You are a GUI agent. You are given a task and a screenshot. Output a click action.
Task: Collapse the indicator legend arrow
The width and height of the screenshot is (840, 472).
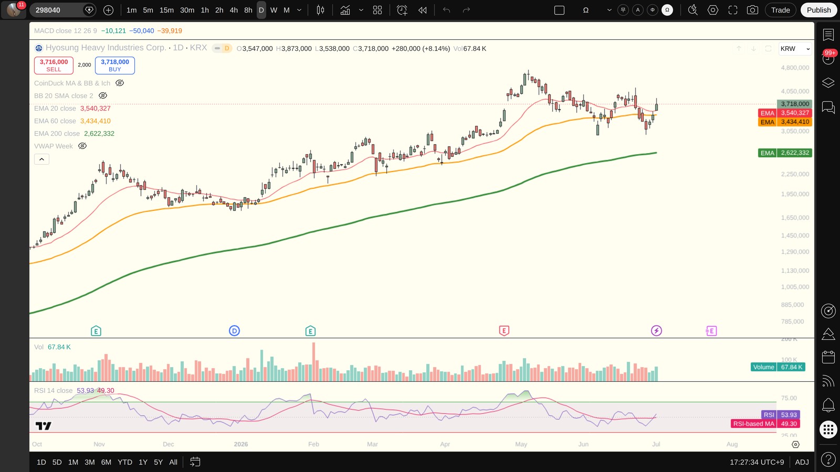tap(41, 159)
